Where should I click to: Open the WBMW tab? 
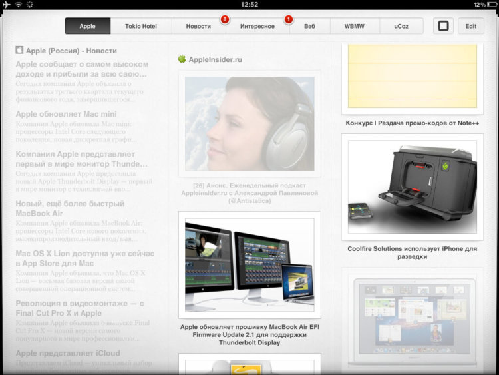[x=355, y=26]
